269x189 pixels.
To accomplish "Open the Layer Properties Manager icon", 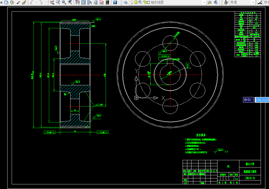I will [x=126, y=2].
